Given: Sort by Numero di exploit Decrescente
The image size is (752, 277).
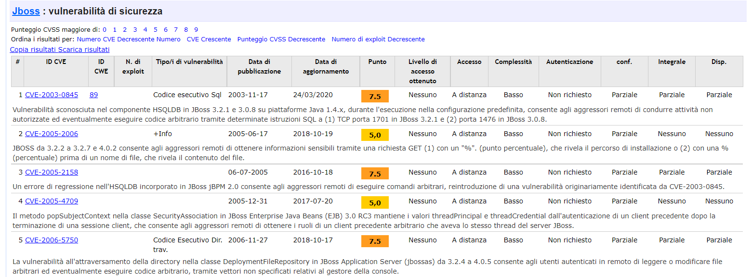Looking at the screenshot, I should [378, 39].
